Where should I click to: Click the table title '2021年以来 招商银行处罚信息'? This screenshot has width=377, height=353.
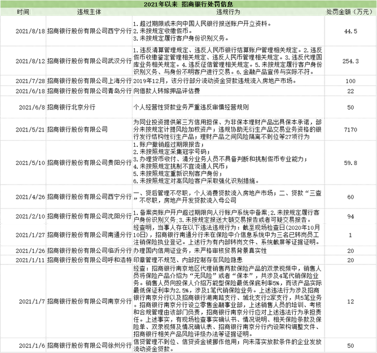tap(188, 4)
